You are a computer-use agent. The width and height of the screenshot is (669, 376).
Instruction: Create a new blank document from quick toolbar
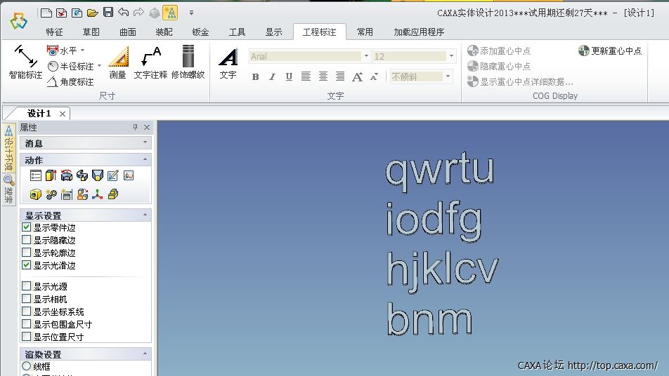46,13
